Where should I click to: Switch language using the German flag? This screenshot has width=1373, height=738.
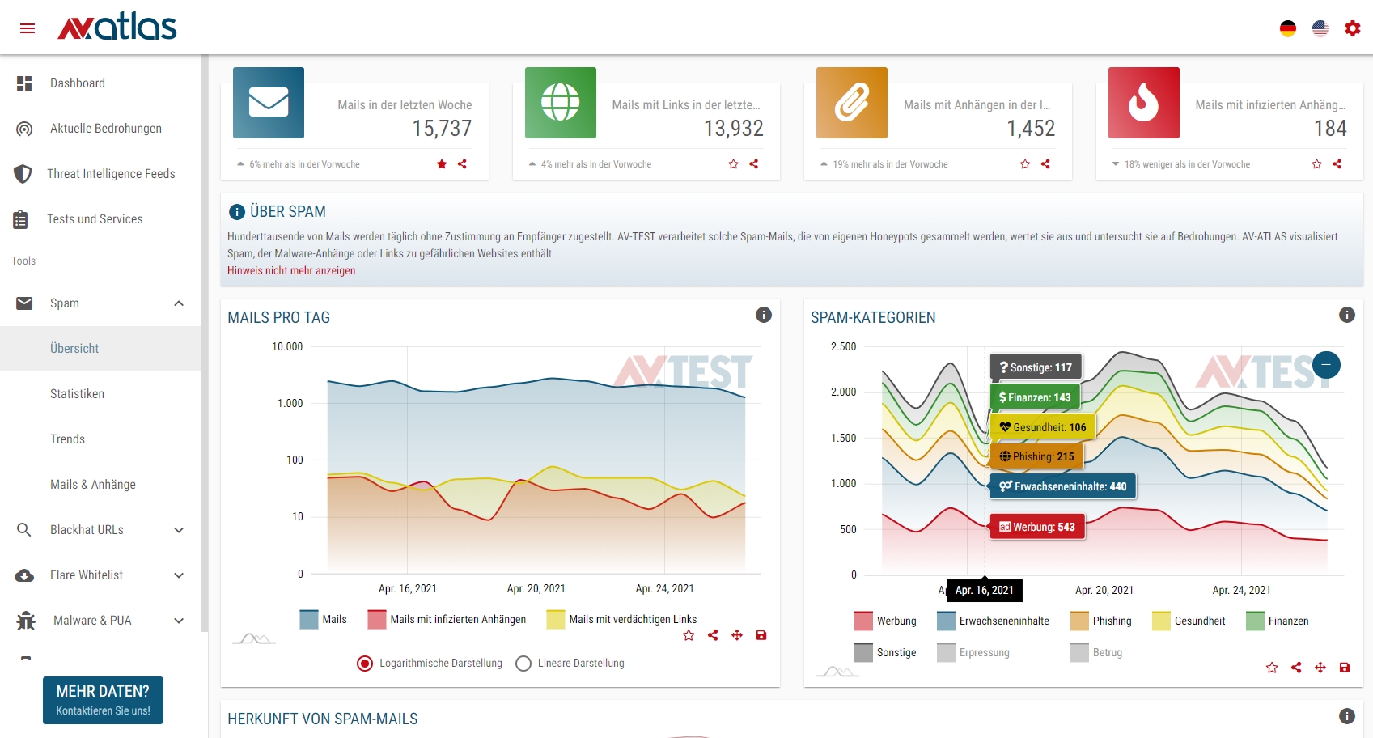(1287, 28)
